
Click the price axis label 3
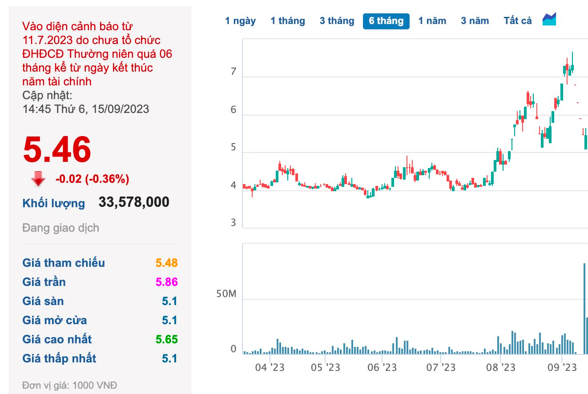234,222
